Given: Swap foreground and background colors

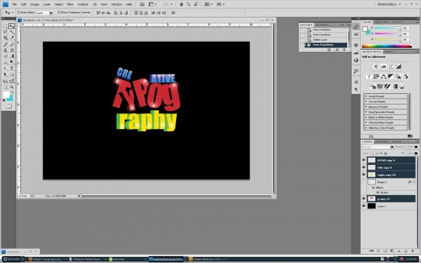Looking at the screenshot, I should tap(12, 92).
